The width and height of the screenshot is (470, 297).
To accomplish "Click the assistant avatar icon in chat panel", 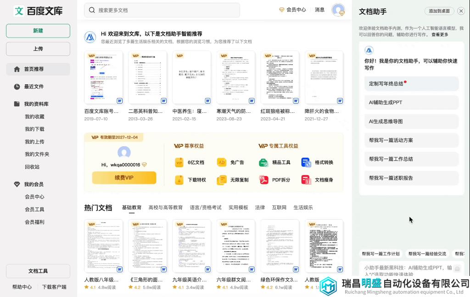I will point(369,50).
